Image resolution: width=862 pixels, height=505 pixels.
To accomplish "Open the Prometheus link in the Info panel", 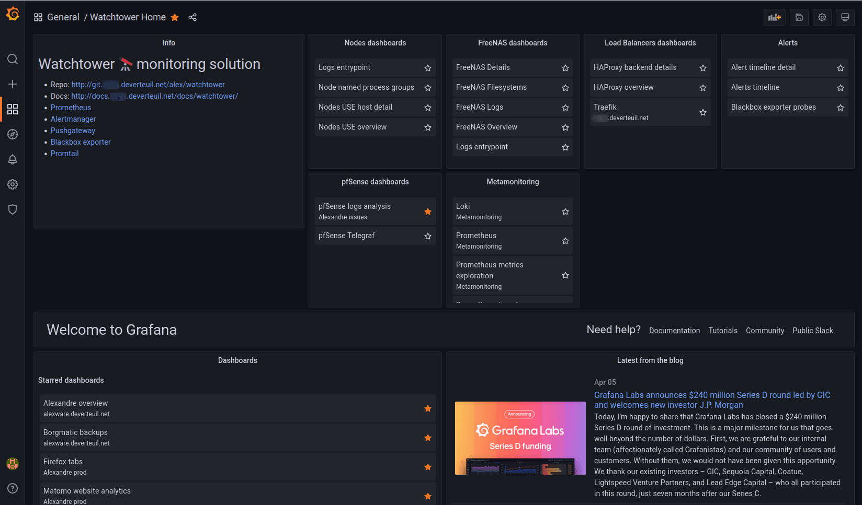I will point(71,108).
